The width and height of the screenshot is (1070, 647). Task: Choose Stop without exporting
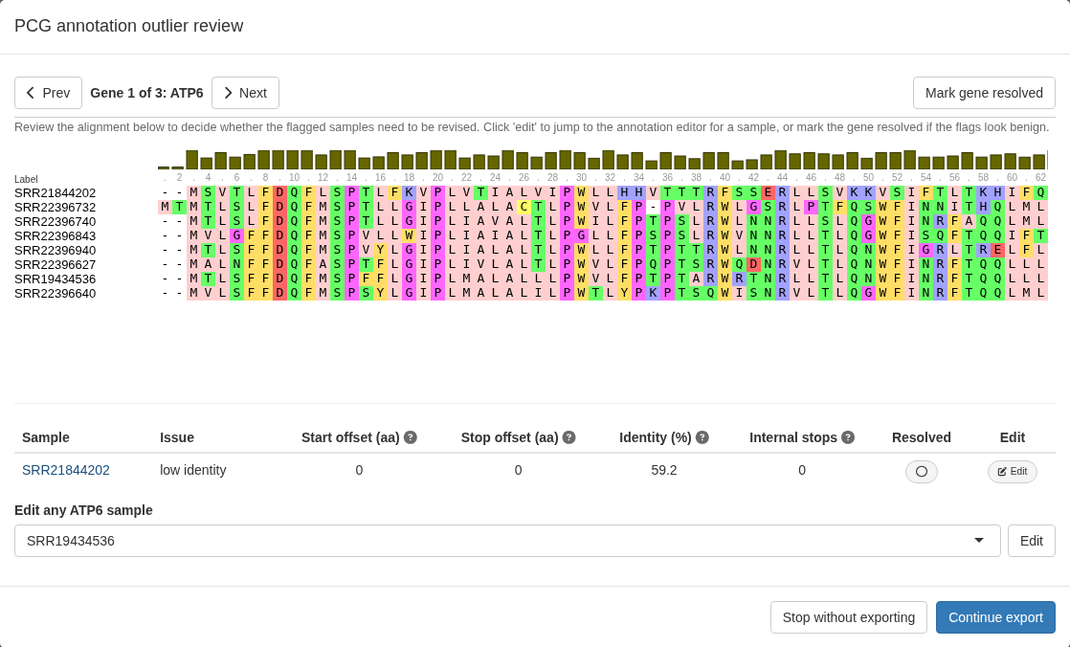tap(848, 617)
